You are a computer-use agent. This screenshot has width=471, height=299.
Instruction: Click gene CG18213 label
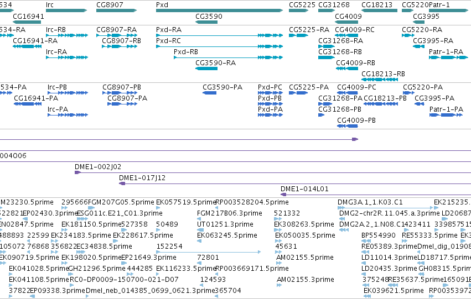coord(377,5)
